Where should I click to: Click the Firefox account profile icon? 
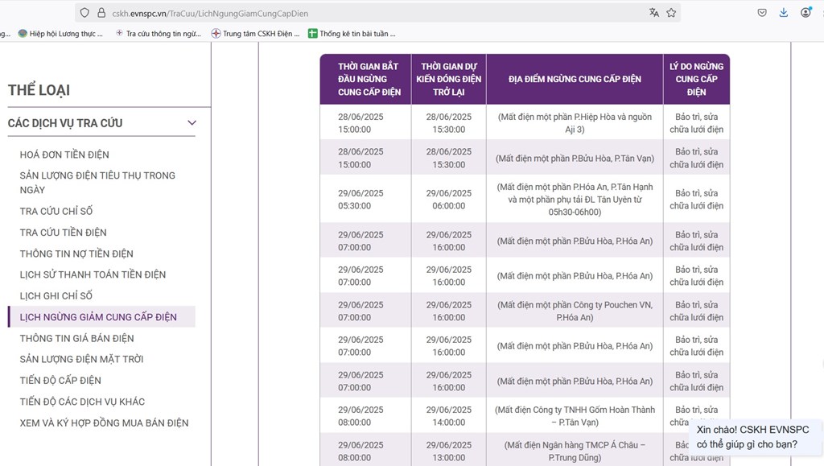[x=805, y=13]
